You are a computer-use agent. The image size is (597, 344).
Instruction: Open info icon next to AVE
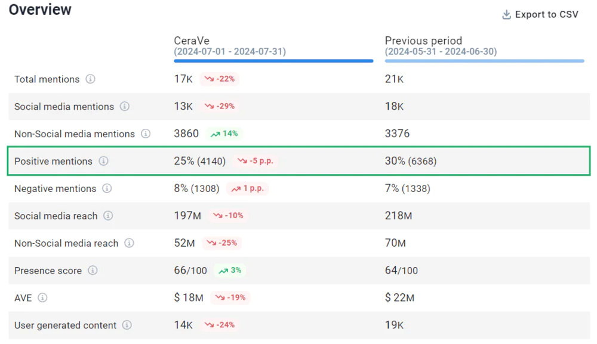42,298
